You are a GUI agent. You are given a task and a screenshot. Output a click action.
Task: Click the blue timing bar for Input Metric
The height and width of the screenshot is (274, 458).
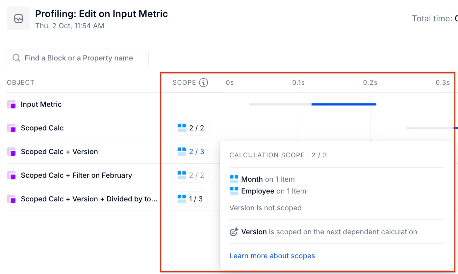343,104
